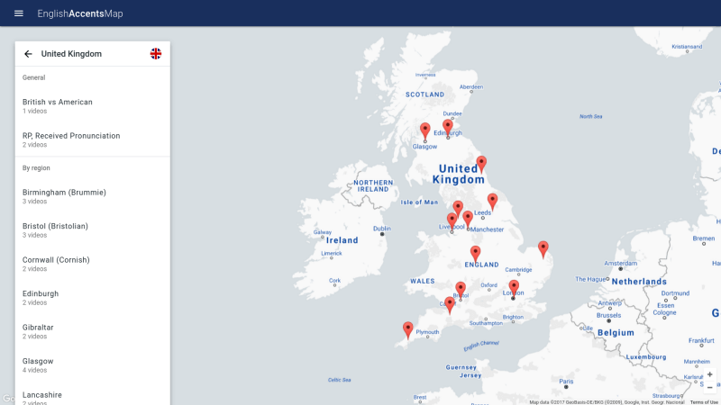Click the SCOTLAND map label
721x405 pixels.
click(424, 94)
